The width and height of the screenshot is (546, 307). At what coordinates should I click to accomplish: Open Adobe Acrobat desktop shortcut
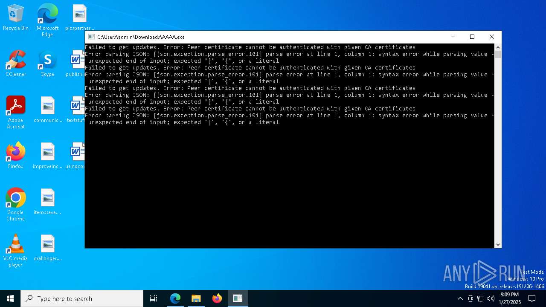pyautogui.click(x=16, y=113)
